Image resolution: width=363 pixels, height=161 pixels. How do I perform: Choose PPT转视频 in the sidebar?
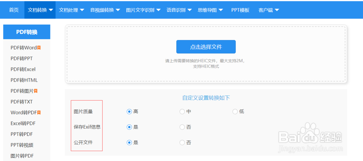[x=22, y=145]
